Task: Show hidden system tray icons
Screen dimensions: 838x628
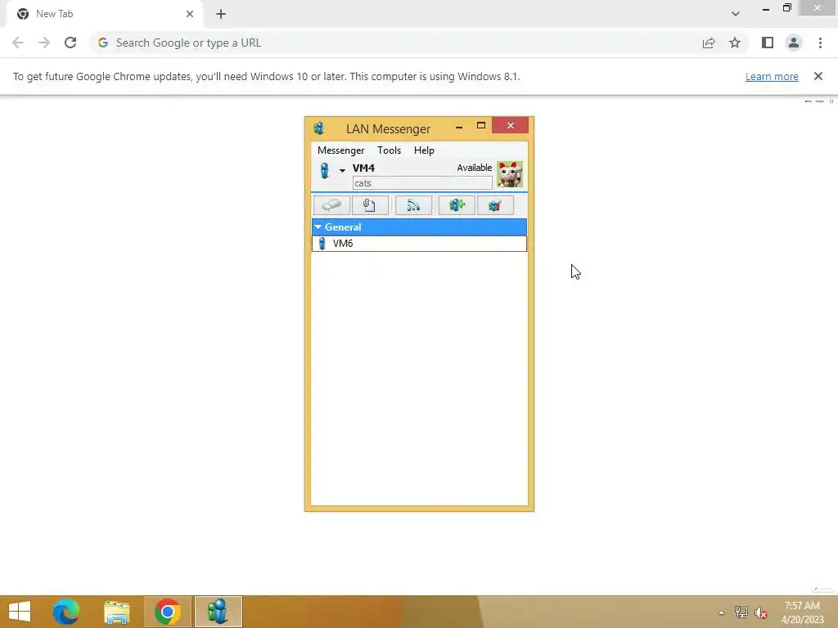Action: pos(722,612)
